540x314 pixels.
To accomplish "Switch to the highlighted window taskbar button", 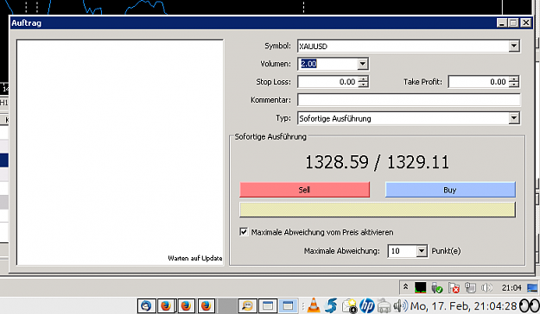I will pos(288,305).
